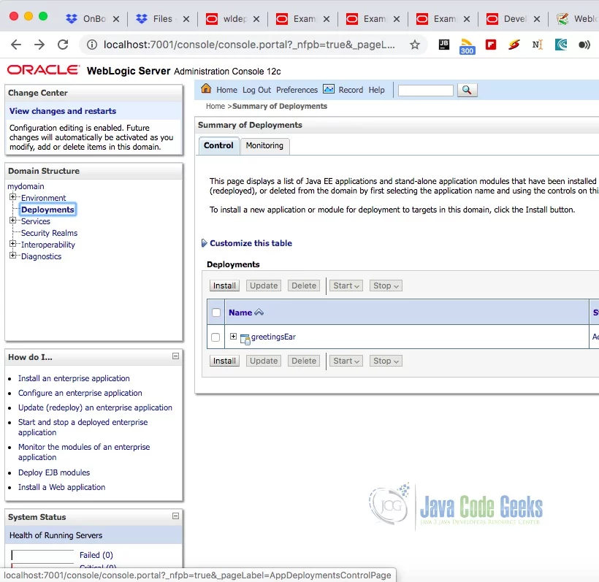The width and height of the screenshot is (599, 582).
Task: Click Help in the console toolbar
Action: coord(376,90)
